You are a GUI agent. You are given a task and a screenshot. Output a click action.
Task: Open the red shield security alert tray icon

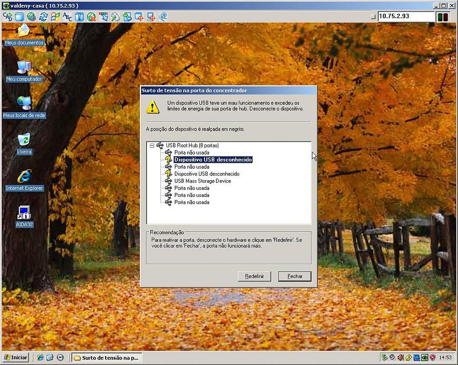[x=433, y=357]
